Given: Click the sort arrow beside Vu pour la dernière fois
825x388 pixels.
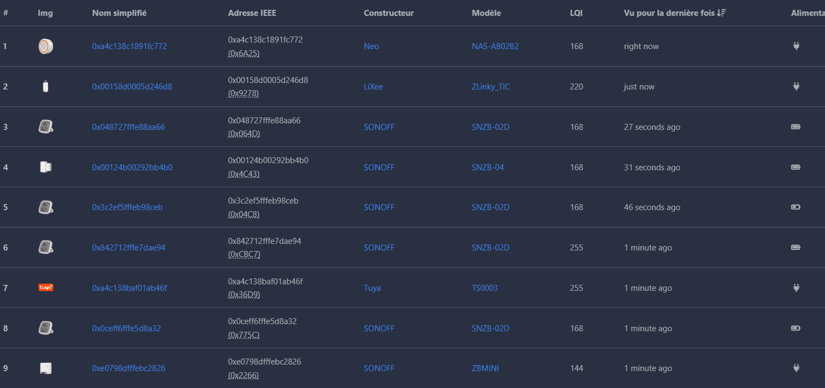Looking at the screenshot, I should pyautogui.click(x=722, y=13).
